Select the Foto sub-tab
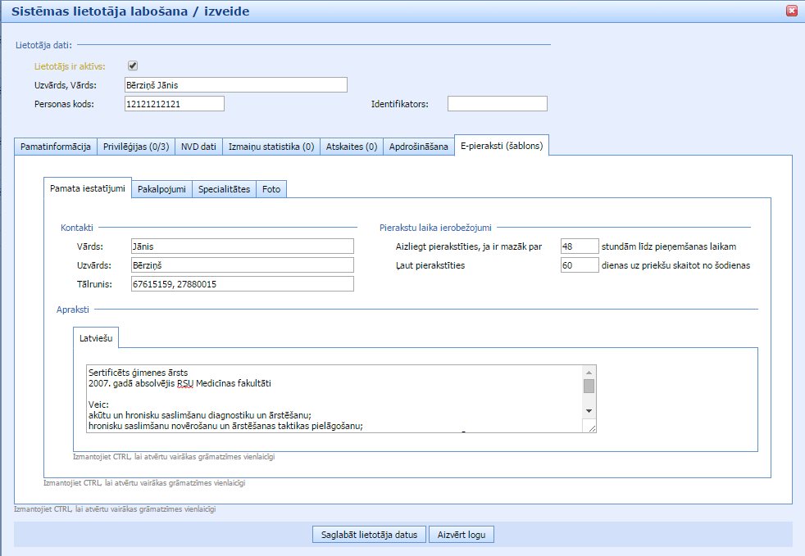 pyautogui.click(x=271, y=189)
